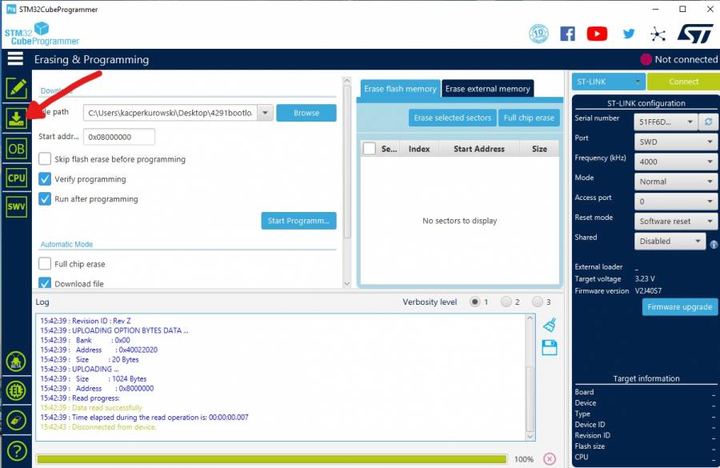Toggle Download file checkbox

(45, 283)
